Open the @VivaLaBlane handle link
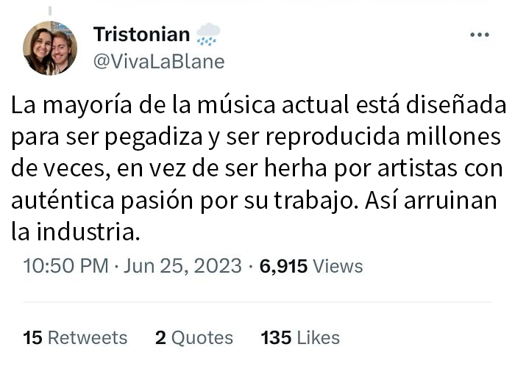Screen dimensions: 515x366 tap(158, 62)
